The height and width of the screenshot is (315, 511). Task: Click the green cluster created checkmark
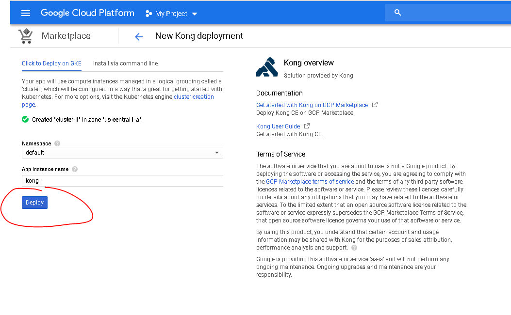25,119
